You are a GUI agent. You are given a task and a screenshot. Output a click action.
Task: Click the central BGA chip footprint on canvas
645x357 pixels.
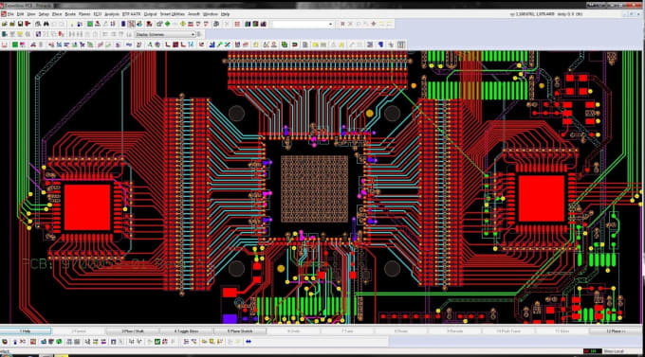click(x=314, y=188)
